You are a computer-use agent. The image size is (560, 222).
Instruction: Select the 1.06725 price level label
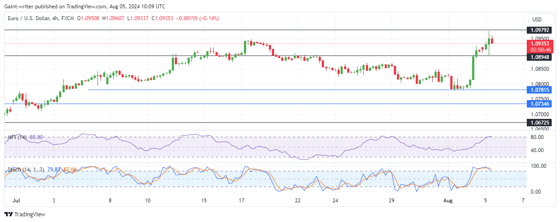point(540,123)
